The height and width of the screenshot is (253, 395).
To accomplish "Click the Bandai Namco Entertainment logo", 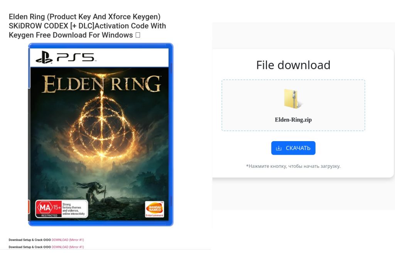I will 154,209.
